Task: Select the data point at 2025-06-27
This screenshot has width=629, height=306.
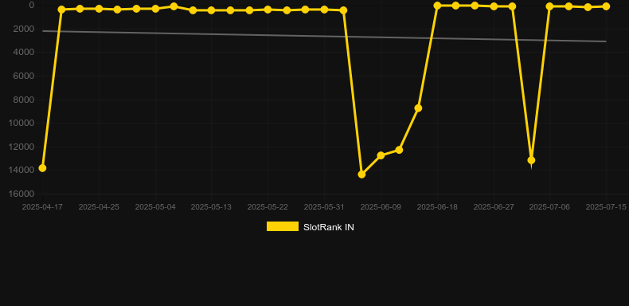Action: pyautogui.click(x=494, y=6)
